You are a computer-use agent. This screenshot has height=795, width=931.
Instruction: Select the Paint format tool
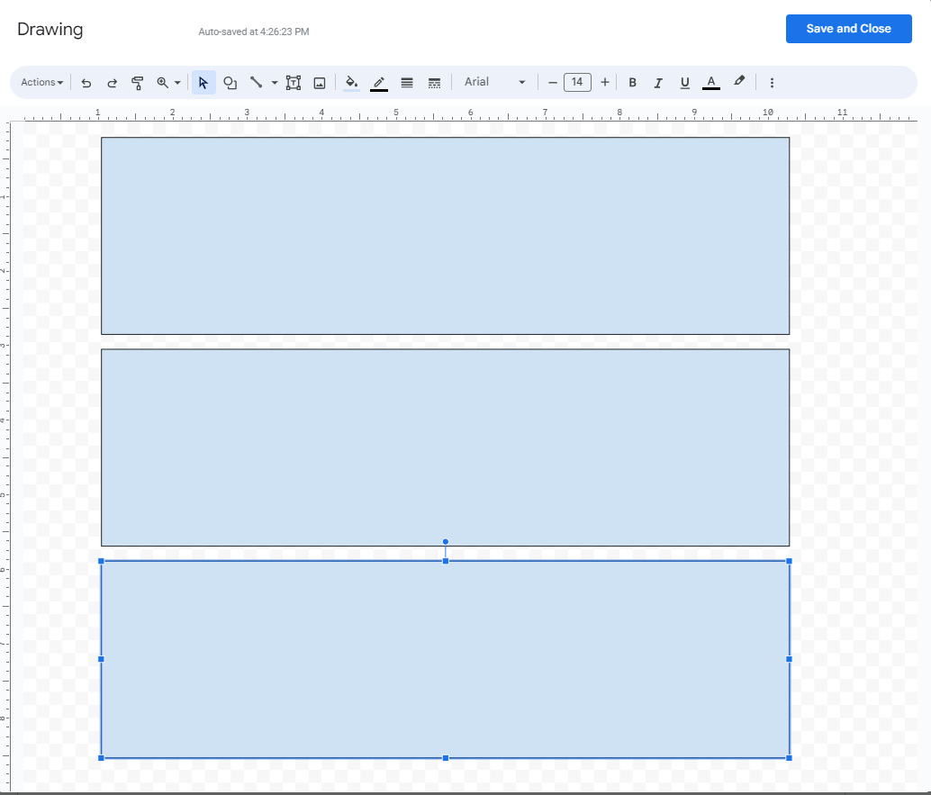[137, 82]
